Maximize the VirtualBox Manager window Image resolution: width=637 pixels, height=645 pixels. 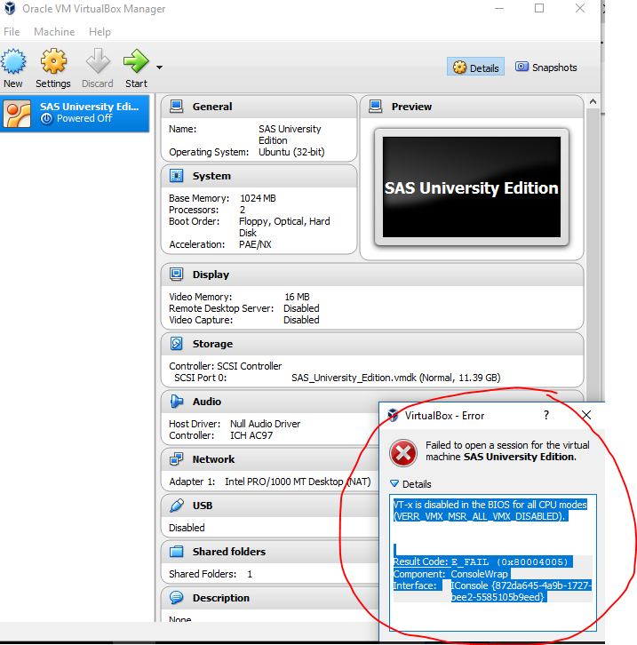point(539,8)
